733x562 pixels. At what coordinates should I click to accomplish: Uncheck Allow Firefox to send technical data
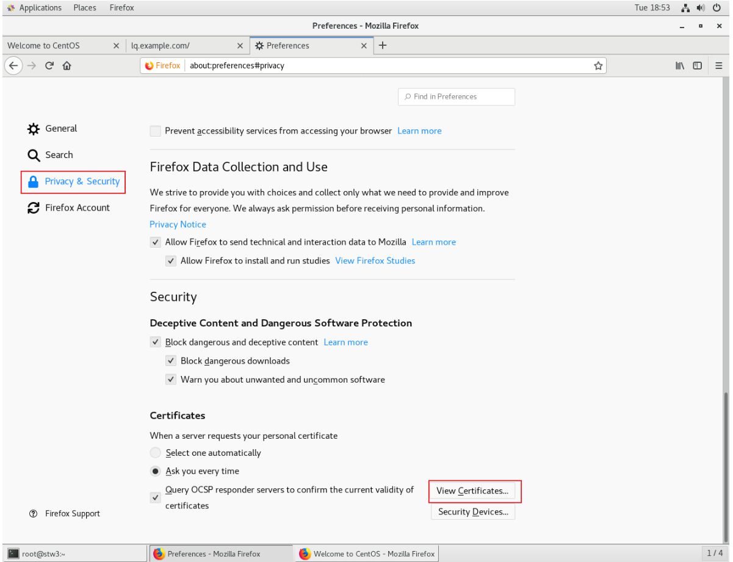(156, 242)
